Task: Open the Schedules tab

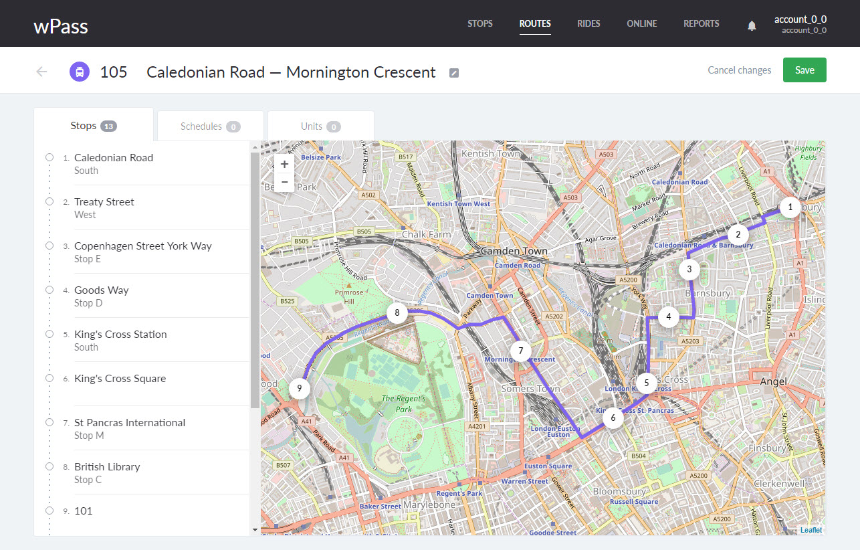Action: [x=210, y=126]
